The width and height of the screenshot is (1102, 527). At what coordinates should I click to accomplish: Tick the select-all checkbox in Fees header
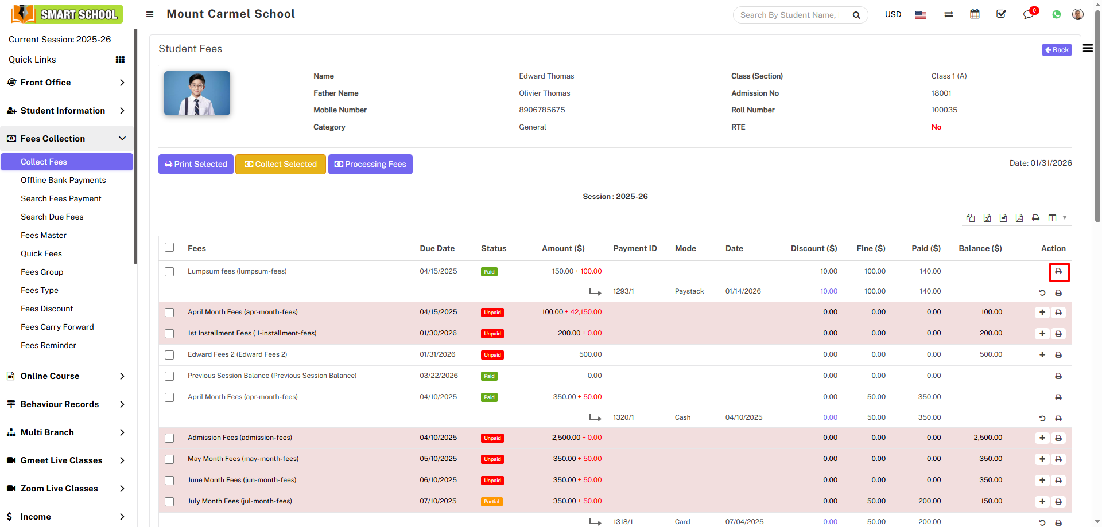169,248
